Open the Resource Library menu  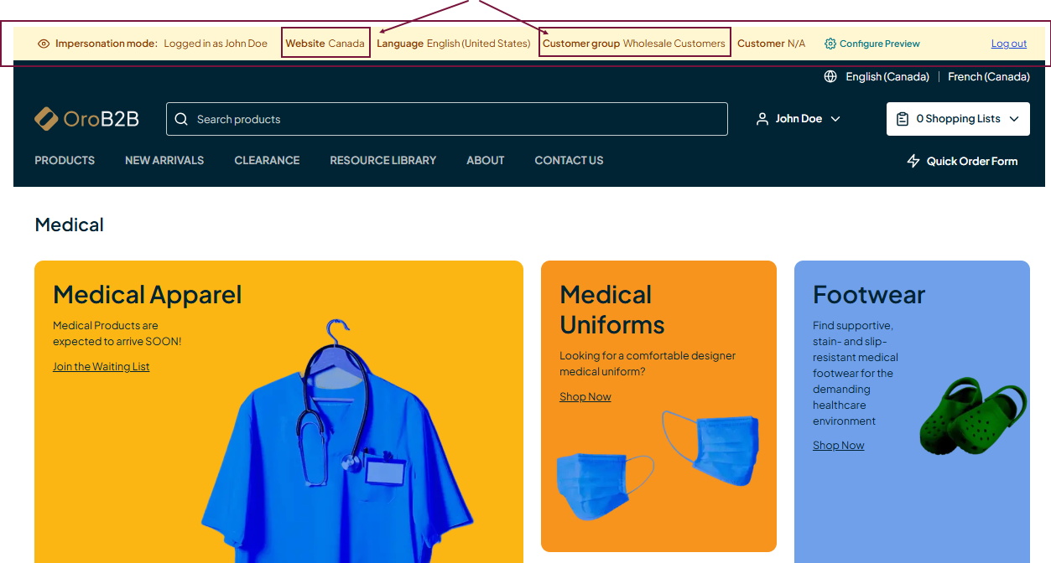(382, 160)
